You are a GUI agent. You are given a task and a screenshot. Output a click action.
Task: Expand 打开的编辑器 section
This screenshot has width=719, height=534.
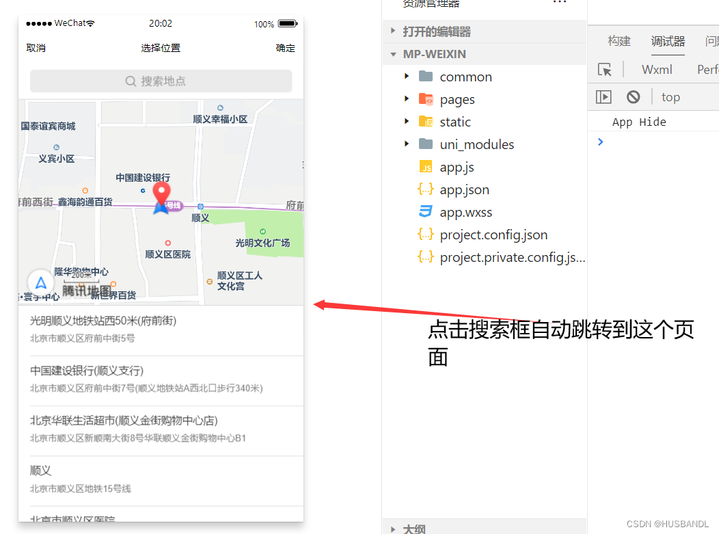click(392, 31)
